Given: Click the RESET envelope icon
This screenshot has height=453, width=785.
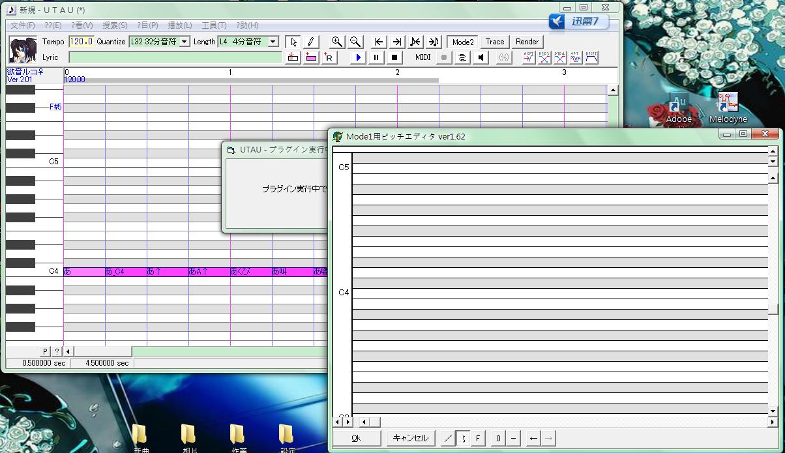Looking at the screenshot, I should tap(591, 57).
